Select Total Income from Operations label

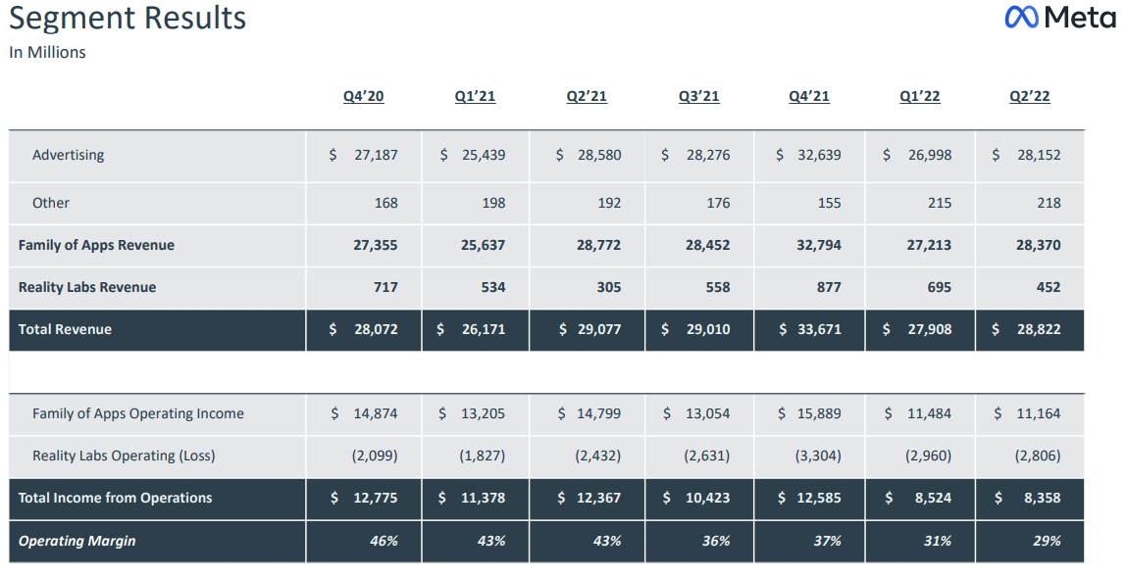[115, 498]
